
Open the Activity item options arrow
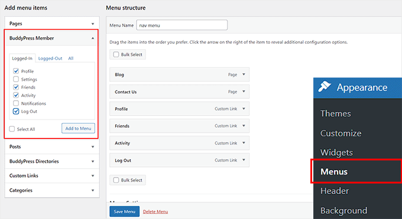[x=244, y=143]
